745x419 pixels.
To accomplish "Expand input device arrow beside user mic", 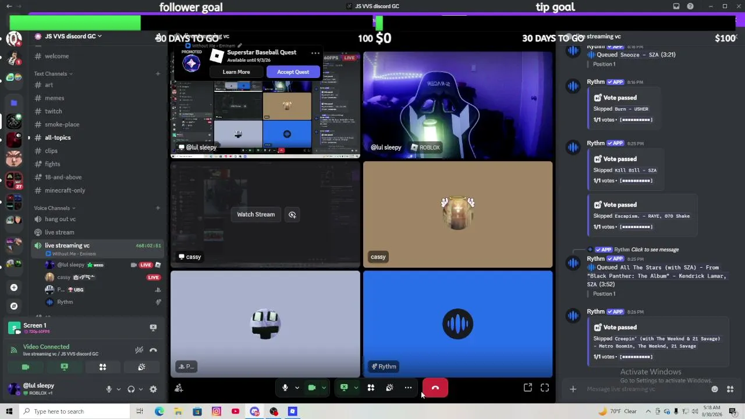I will 119,389.
